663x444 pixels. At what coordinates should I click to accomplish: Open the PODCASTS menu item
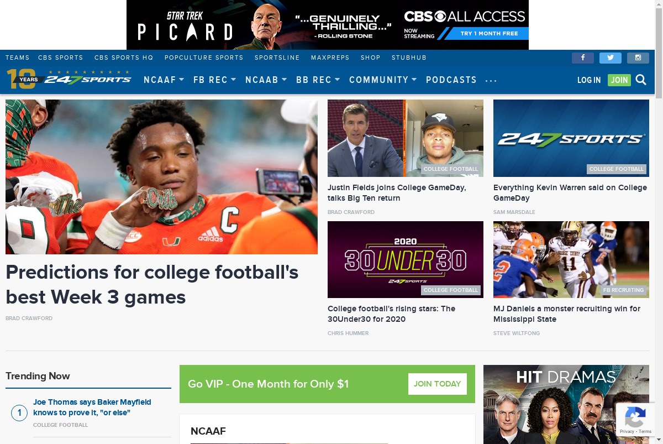pyautogui.click(x=451, y=80)
